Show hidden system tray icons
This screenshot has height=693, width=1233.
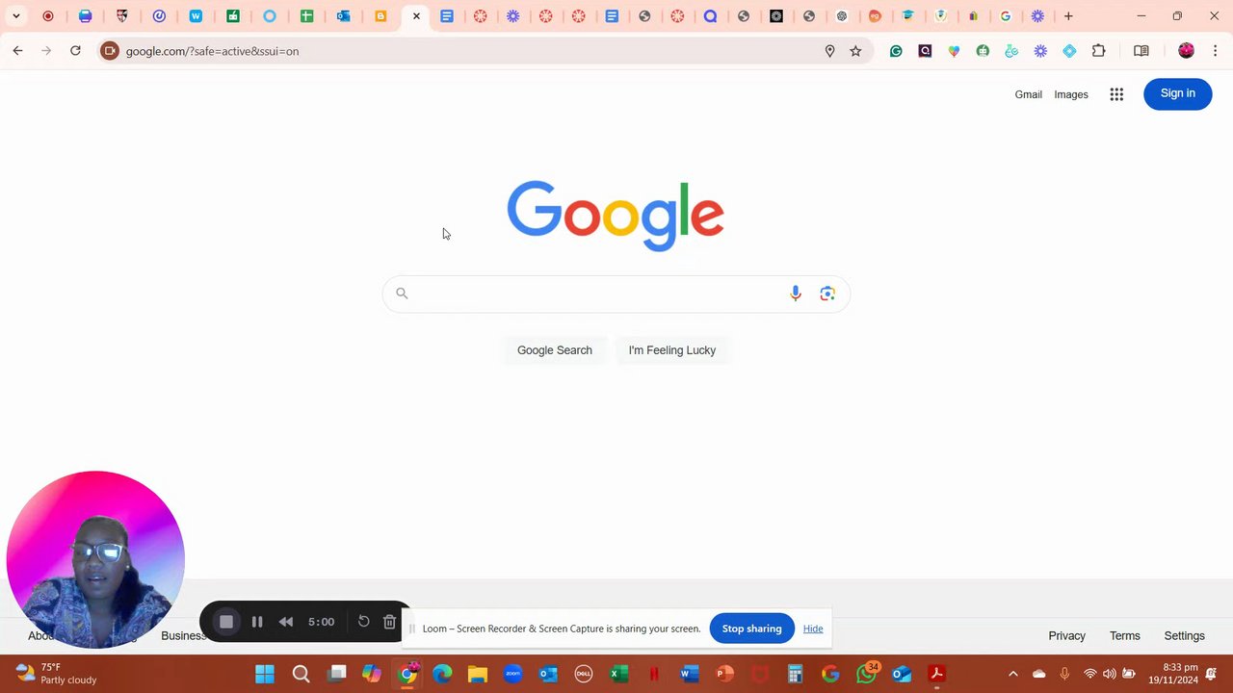pyautogui.click(x=1012, y=674)
